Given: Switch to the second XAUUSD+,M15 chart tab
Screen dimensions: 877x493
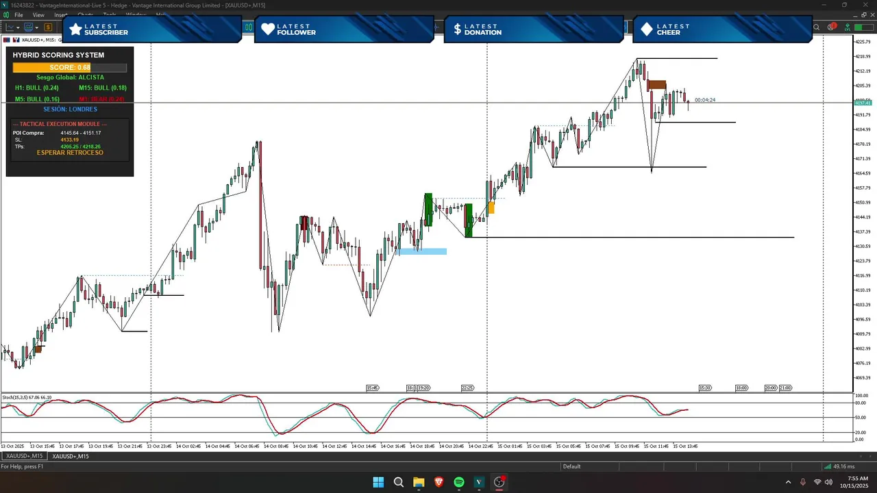Looking at the screenshot, I should point(71,456).
